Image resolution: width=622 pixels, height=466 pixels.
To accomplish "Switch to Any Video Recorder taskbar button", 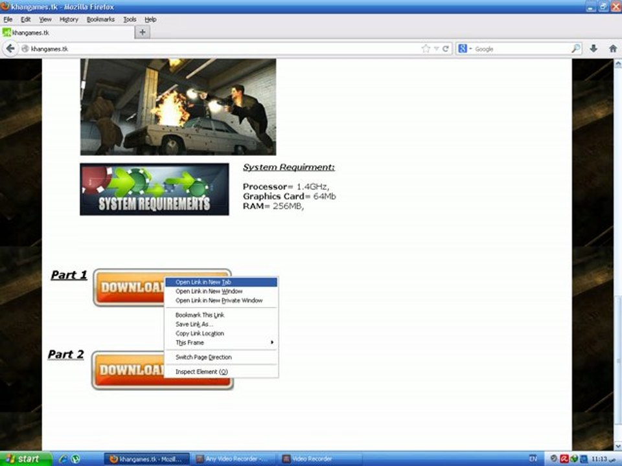I will click(232, 459).
